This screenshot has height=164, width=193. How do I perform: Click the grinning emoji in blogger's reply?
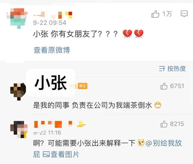158,105
